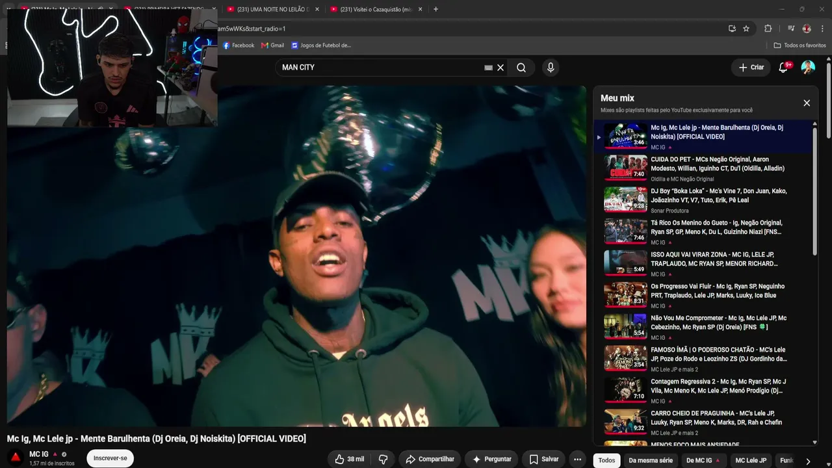Image resolution: width=832 pixels, height=468 pixels.
Task: Select the 'Da mesma série' chip
Action: tap(651, 460)
